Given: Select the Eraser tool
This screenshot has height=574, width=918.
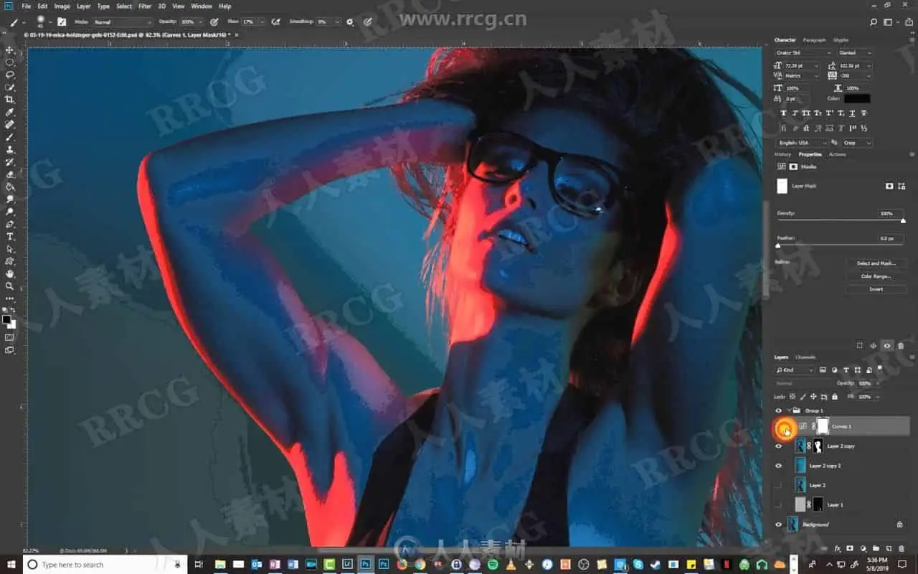Looking at the screenshot, I should point(10,174).
